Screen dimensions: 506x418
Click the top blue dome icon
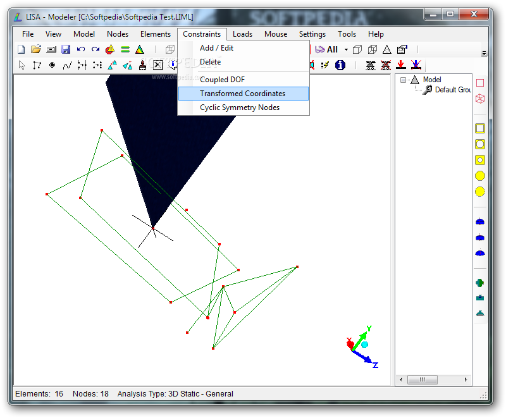click(480, 221)
